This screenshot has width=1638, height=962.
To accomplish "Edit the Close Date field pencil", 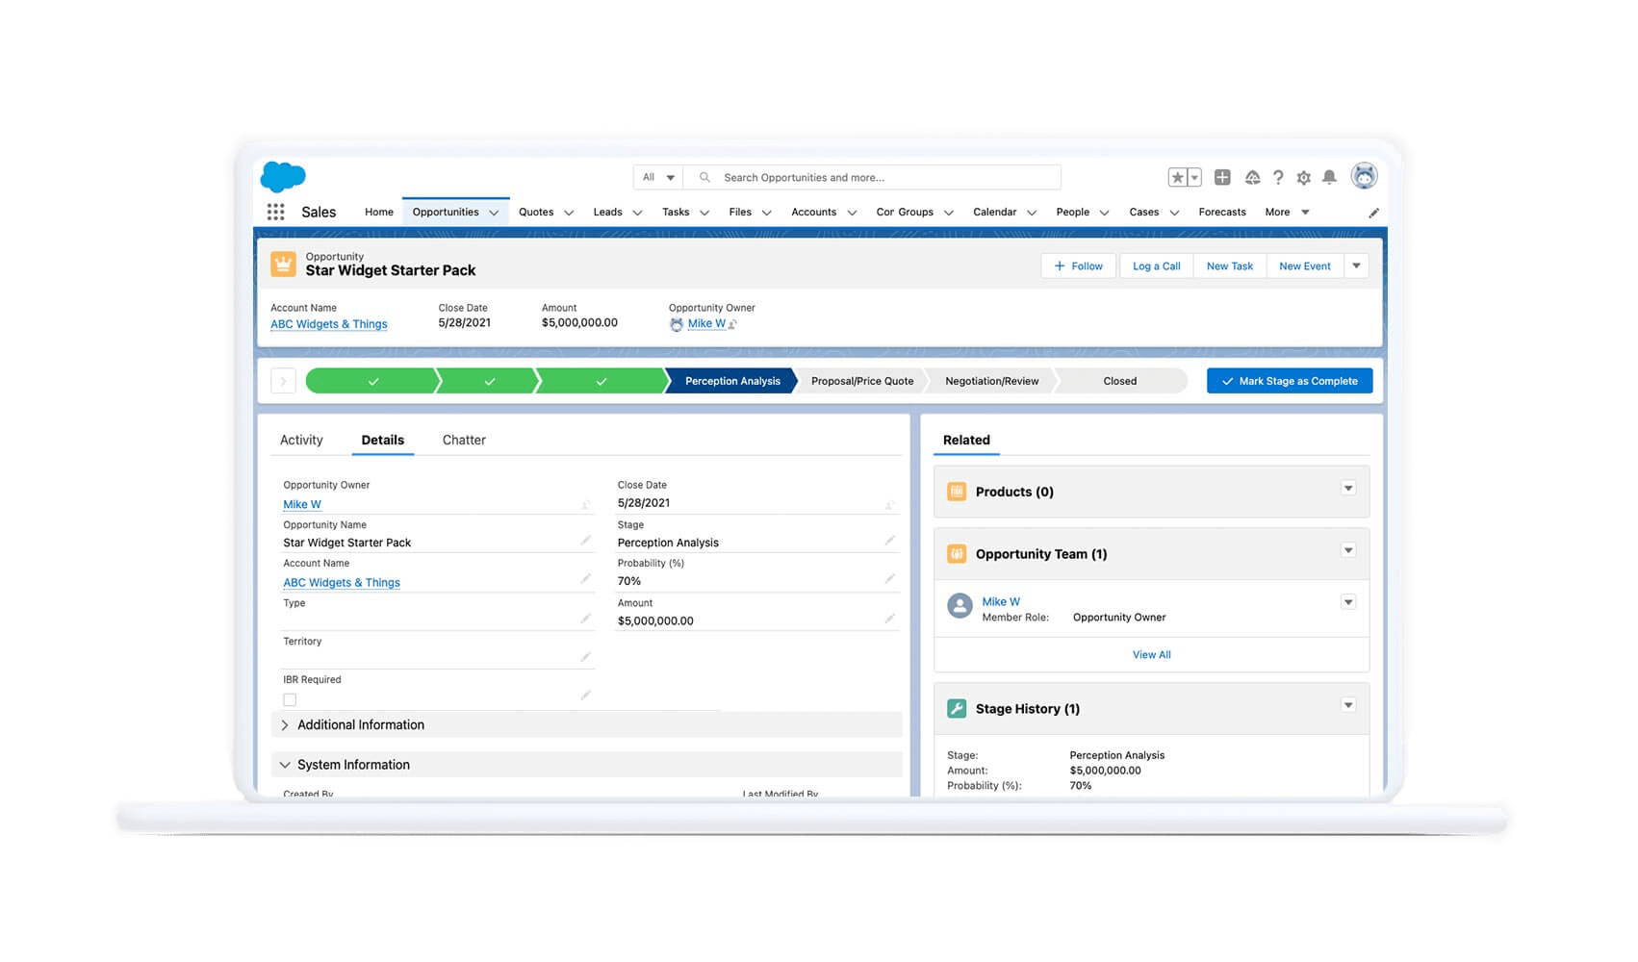I will pos(889,504).
